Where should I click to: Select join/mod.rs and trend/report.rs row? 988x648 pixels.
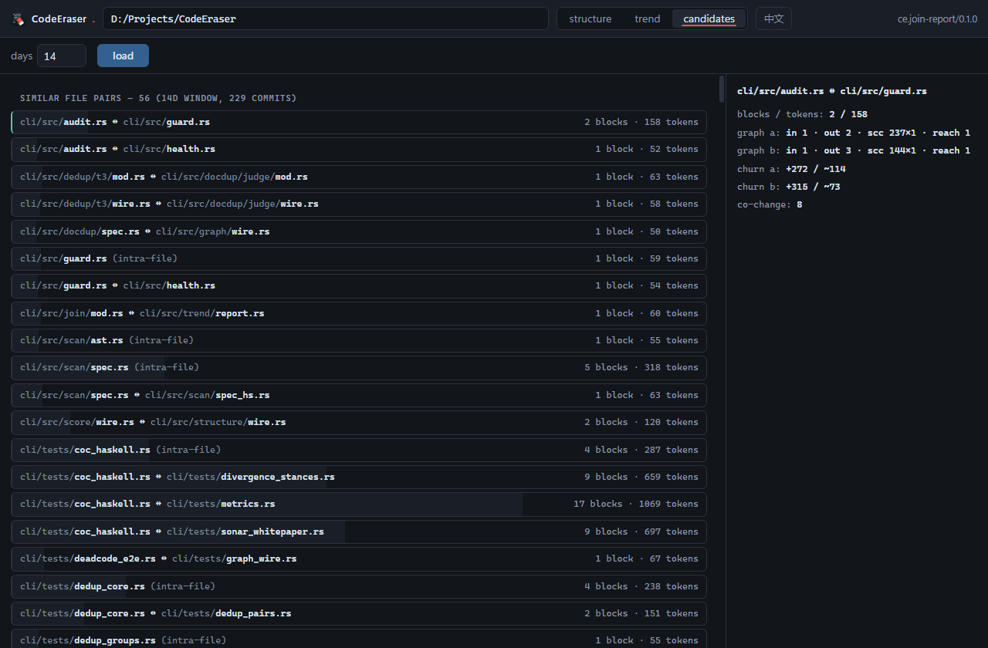coord(359,313)
